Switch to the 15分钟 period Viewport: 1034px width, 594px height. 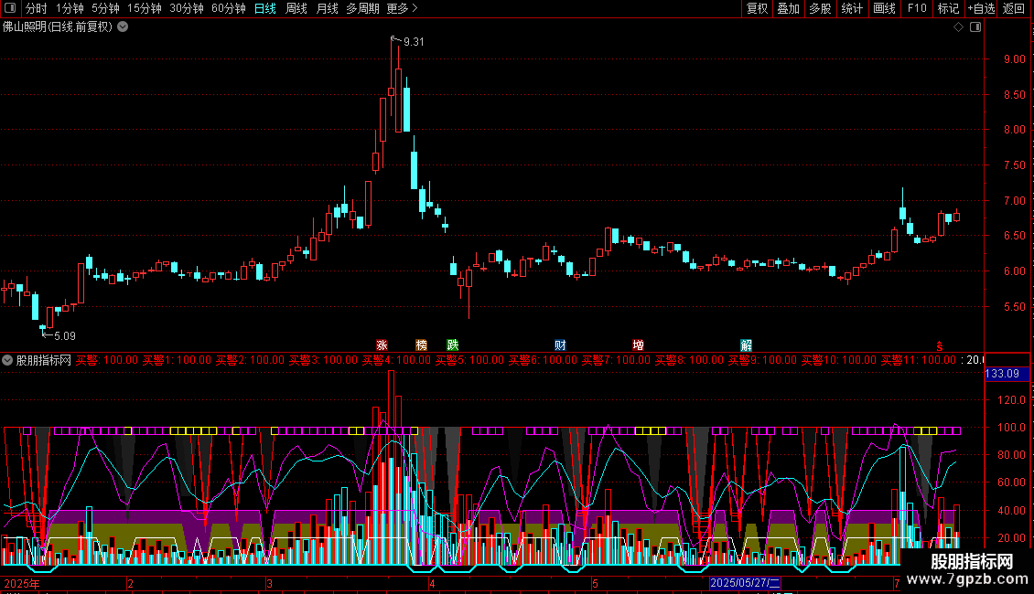[x=144, y=8]
